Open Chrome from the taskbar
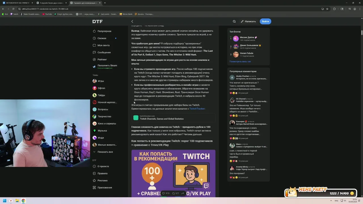The height and width of the screenshot is (204, 363). coord(23,201)
